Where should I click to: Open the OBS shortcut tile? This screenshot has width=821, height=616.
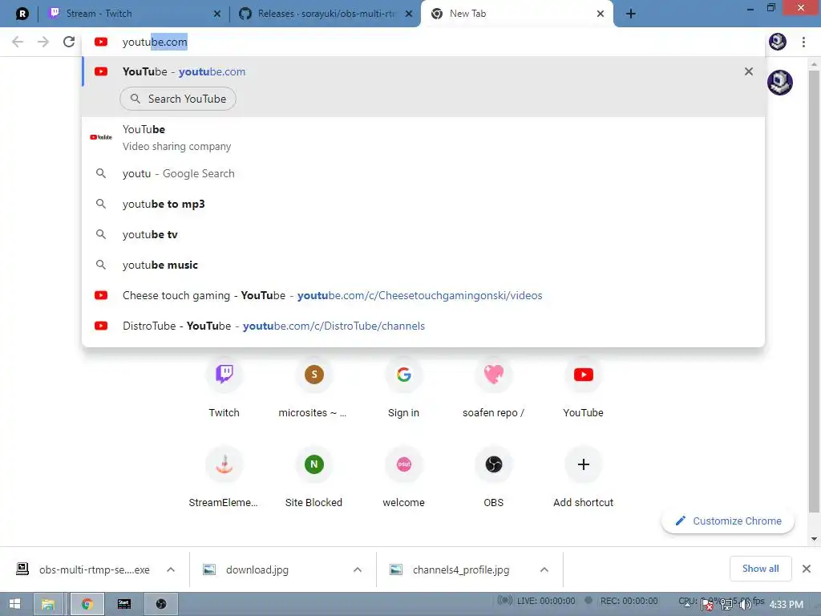coord(493,476)
